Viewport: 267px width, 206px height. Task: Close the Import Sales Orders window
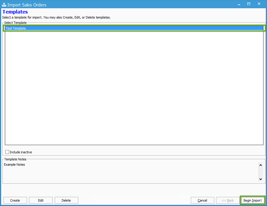[259, 4]
